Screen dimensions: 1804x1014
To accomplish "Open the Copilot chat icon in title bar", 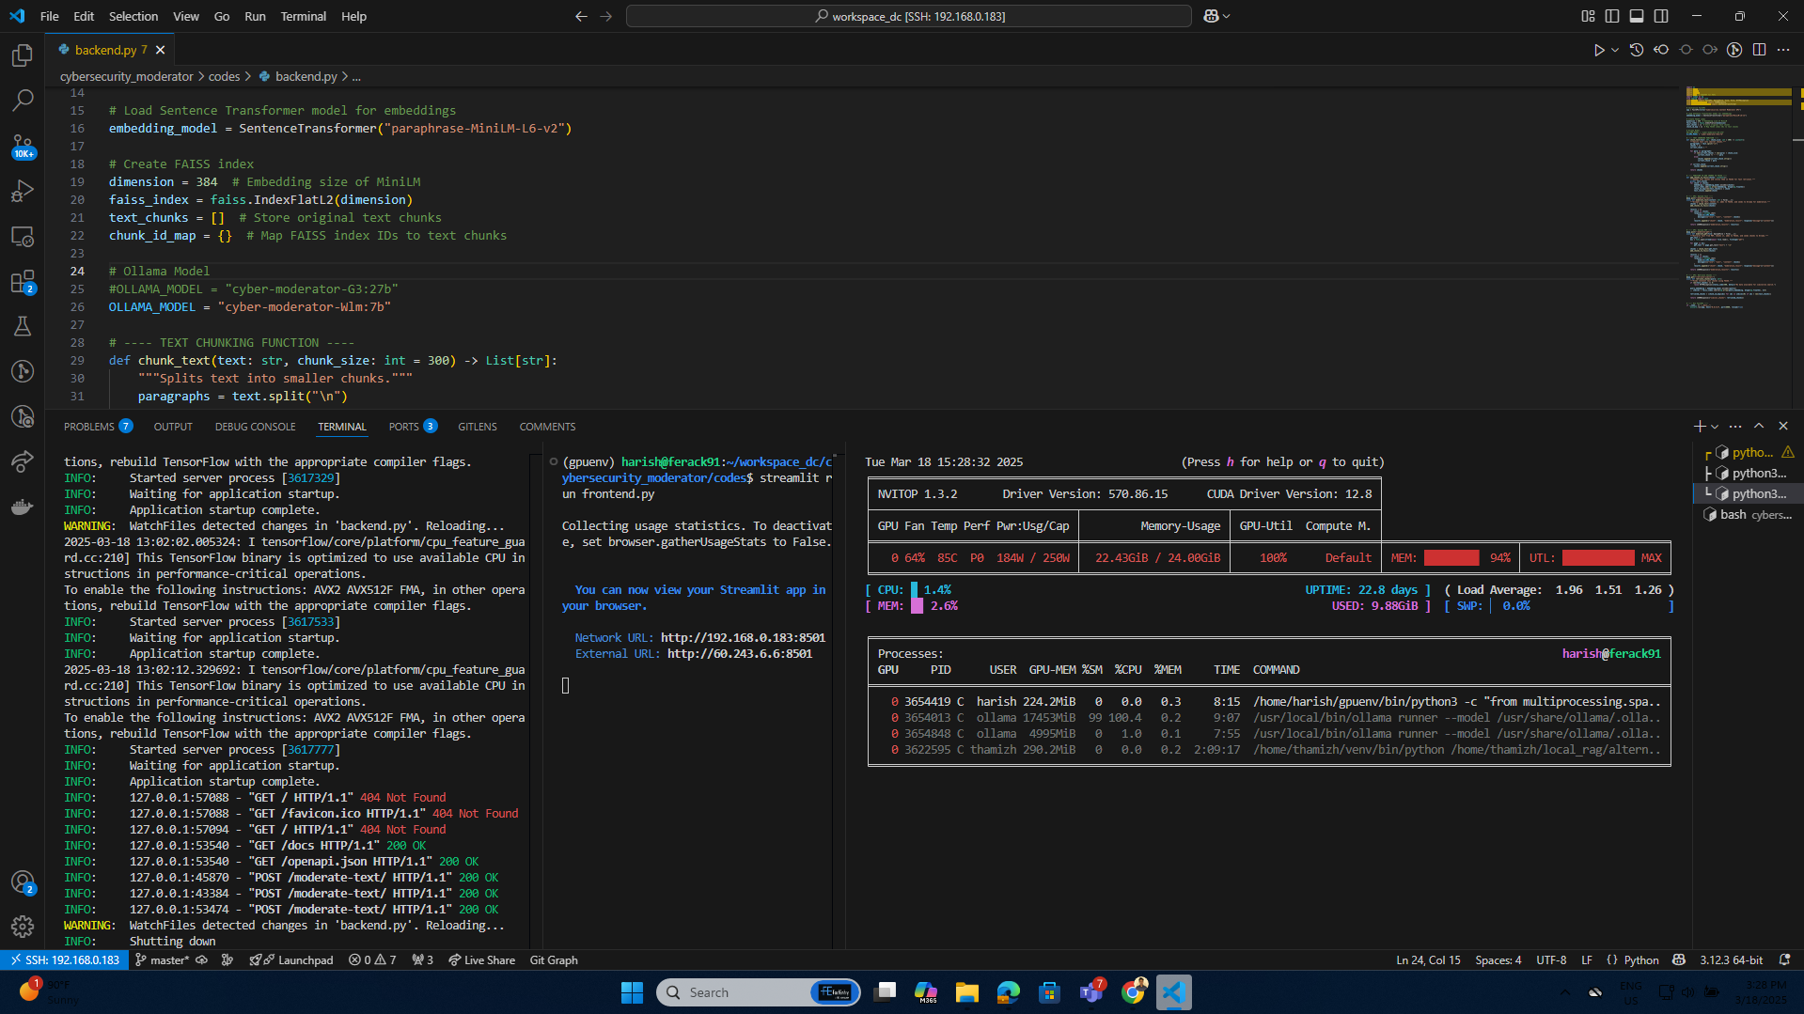I will coord(1211,16).
